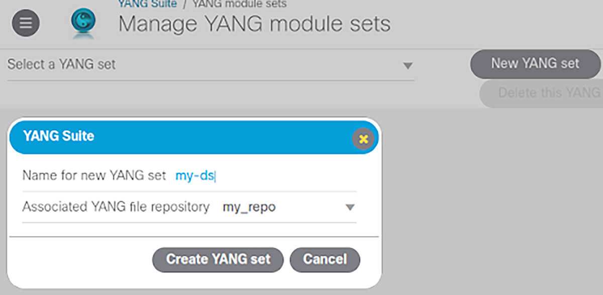Expand the Associated YANG file repository dropdown
603x295 pixels.
tap(350, 207)
